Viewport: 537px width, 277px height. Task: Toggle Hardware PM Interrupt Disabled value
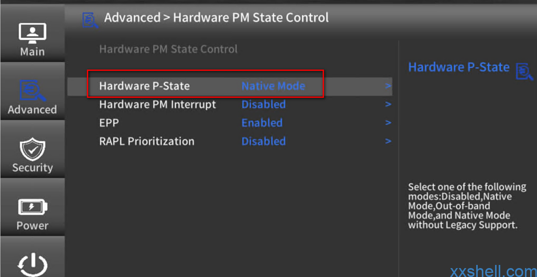[264, 104]
